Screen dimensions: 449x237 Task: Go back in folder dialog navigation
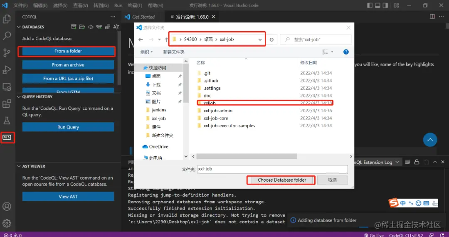[x=141, y=39]
